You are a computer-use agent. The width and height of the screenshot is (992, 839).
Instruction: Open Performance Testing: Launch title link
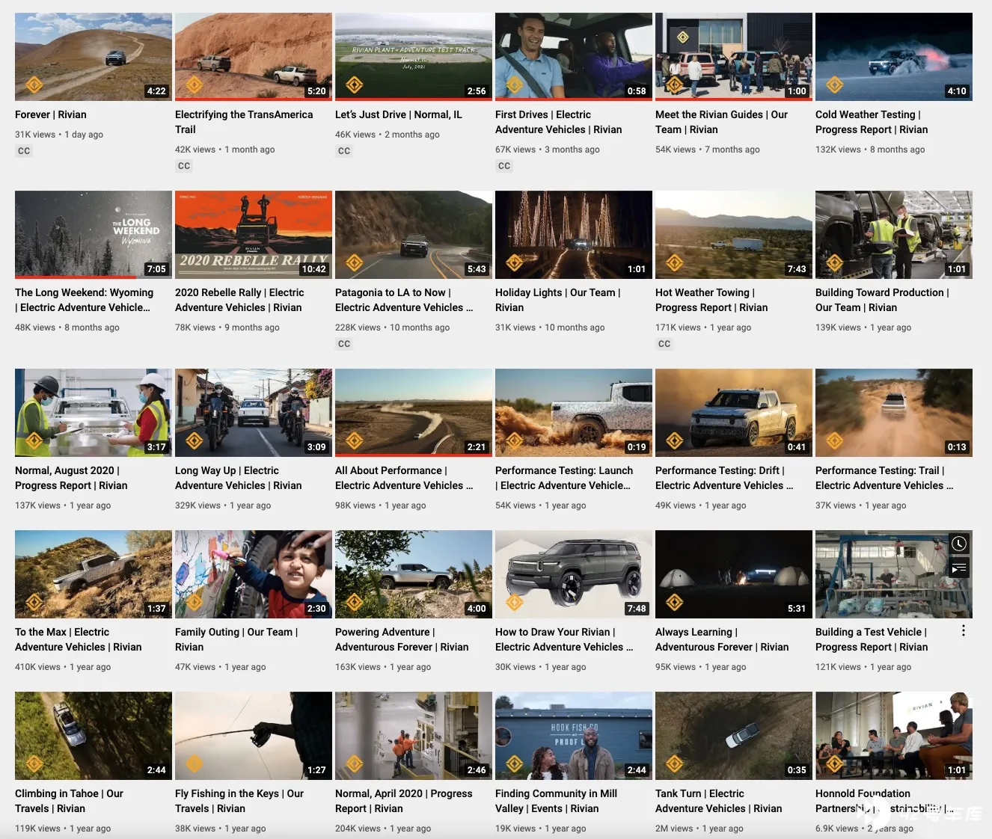564,478
